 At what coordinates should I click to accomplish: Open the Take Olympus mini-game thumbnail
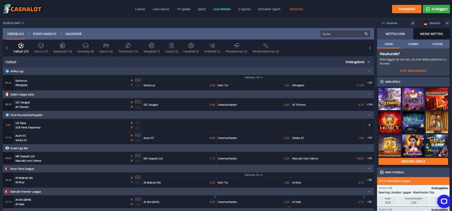pyautogui.click(x=390, y=99)
